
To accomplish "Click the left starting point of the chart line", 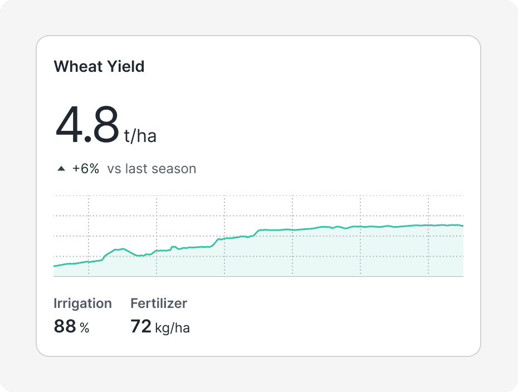I will click(54, 266).
